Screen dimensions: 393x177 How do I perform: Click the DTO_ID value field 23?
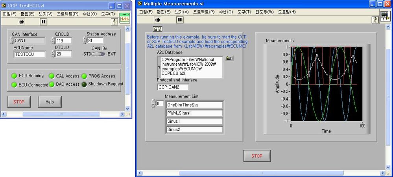click(64, 53)
